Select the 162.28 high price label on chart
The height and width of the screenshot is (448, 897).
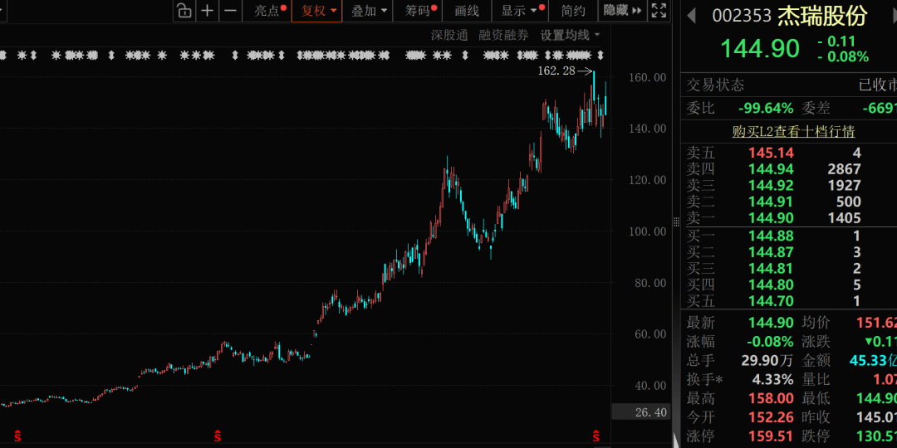click(556, 71)
